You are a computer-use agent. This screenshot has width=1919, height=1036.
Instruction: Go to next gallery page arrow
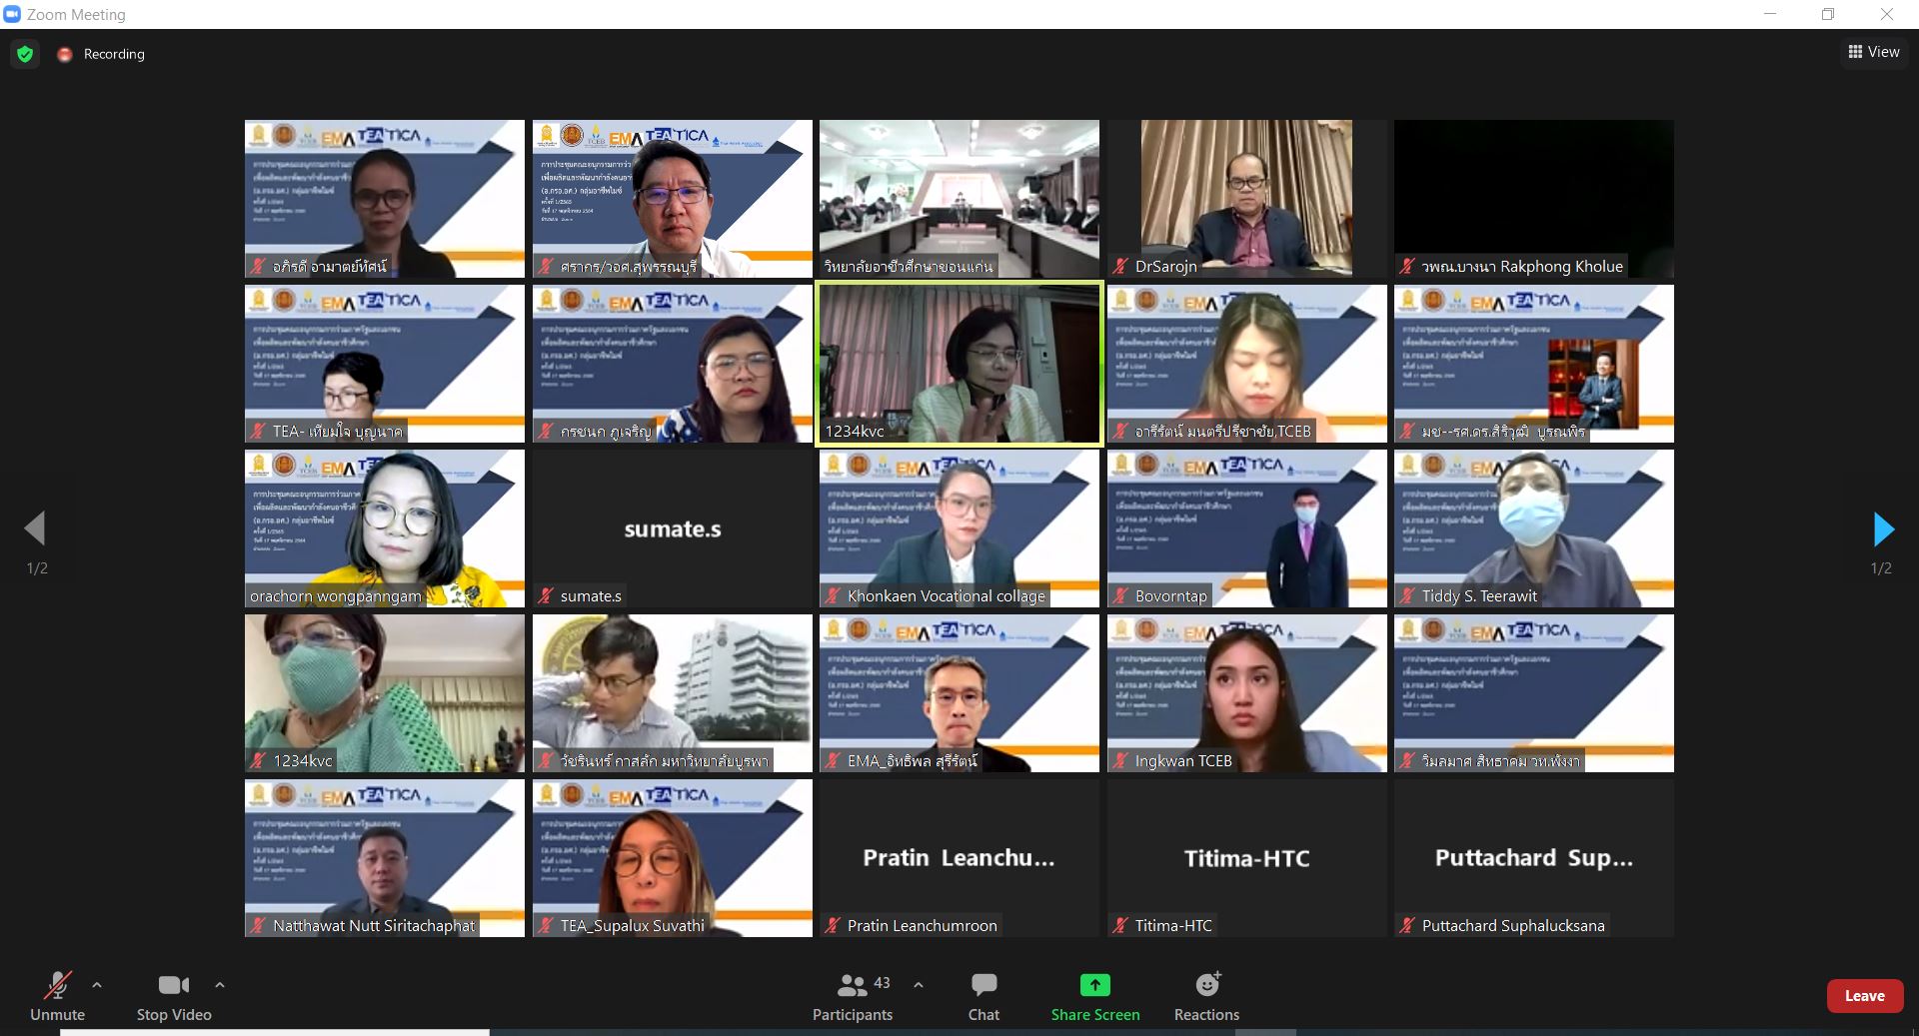[1883, 528]
